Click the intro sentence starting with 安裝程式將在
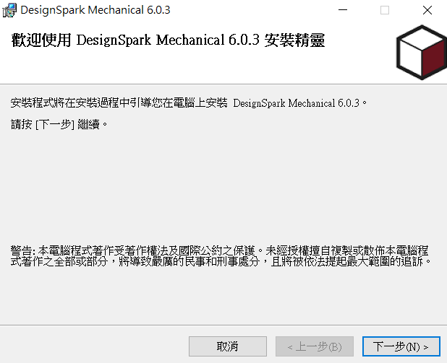 pyautogui.click(x=189, y=102)
